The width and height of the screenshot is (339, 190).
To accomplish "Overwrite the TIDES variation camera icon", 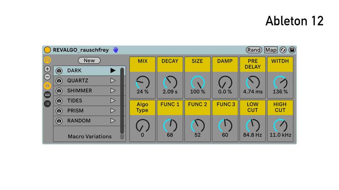I will 59,101.
